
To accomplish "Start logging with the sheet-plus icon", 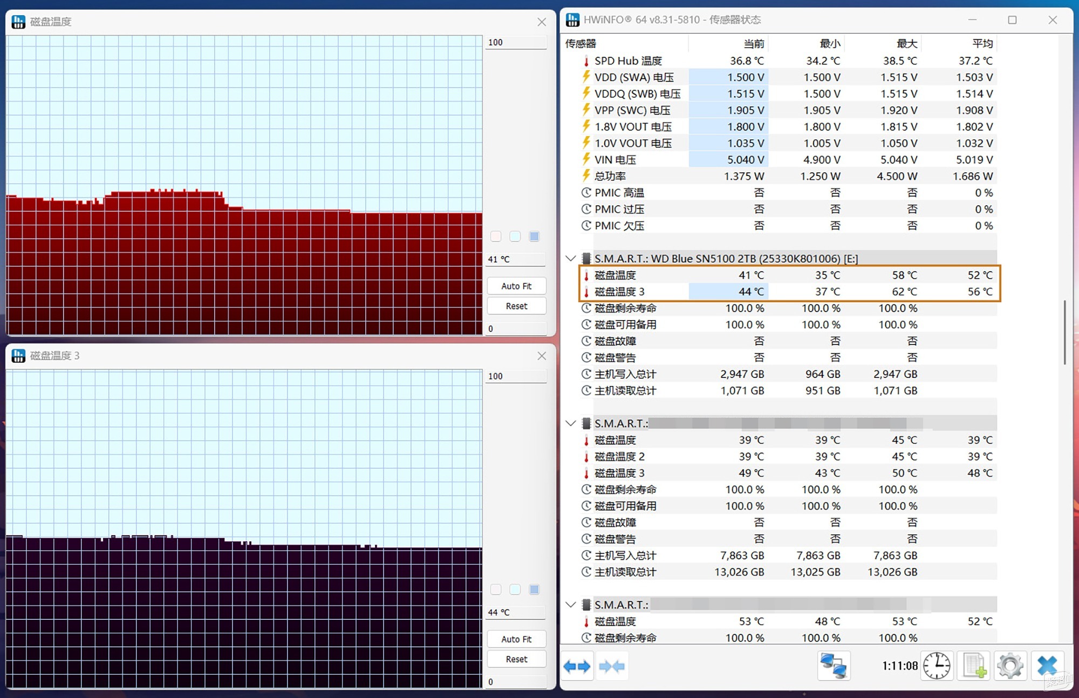I will pos(974,666).
